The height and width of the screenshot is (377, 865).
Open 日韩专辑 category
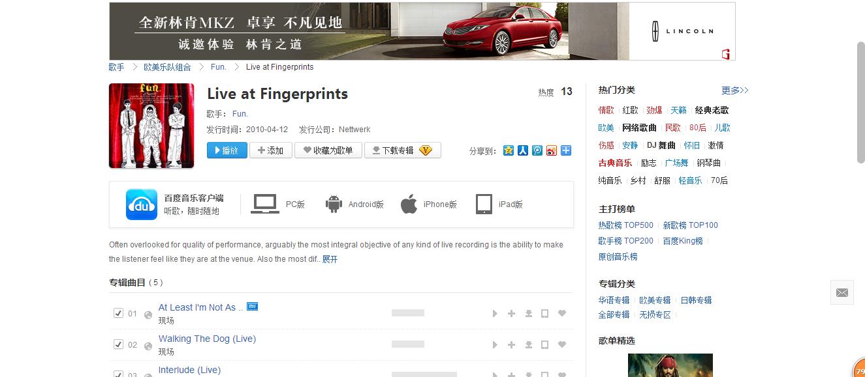coord(696,300)
